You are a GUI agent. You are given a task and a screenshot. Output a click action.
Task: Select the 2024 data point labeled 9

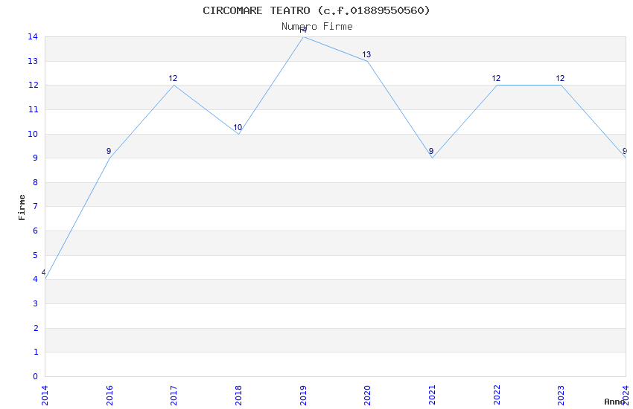point(625,151)
